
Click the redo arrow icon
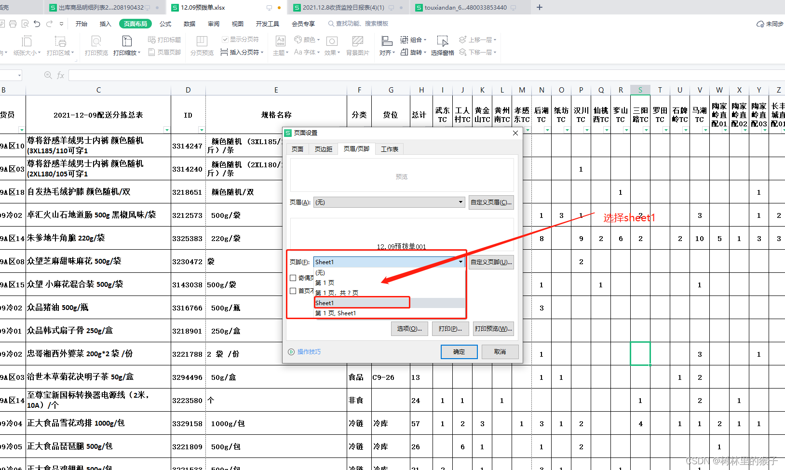[50, 24]
